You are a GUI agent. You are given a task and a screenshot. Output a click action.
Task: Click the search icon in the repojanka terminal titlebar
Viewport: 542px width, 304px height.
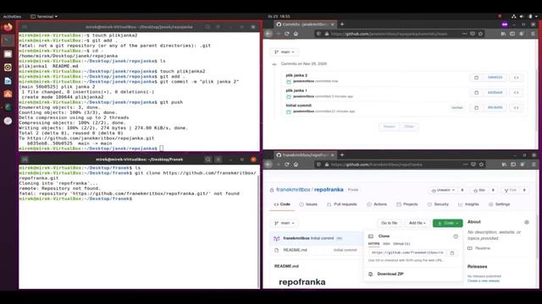[207, 26]
